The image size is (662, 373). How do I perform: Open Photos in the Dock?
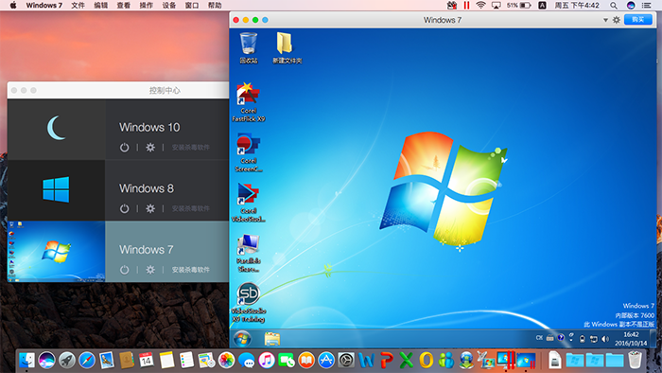point(226,360)
